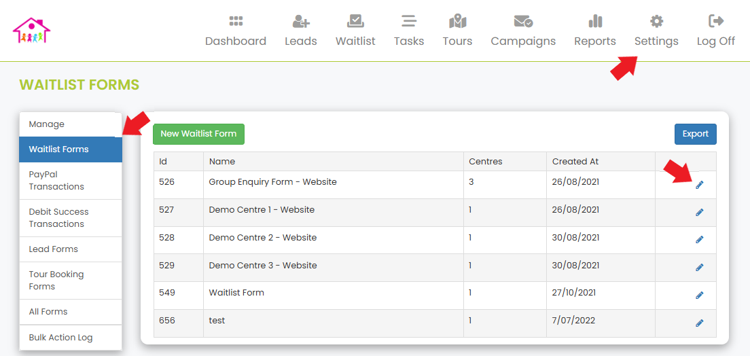Create a New Waitlist Form
750x356 pixels.
pyautogui.click(x=198, y=134)
